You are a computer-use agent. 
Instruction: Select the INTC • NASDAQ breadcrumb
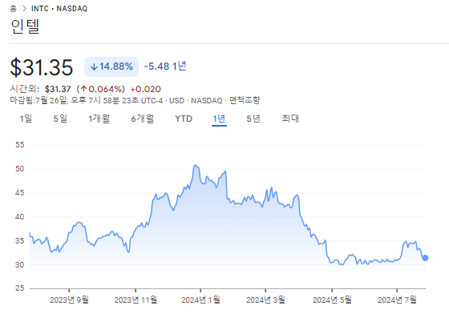(59, 9)
